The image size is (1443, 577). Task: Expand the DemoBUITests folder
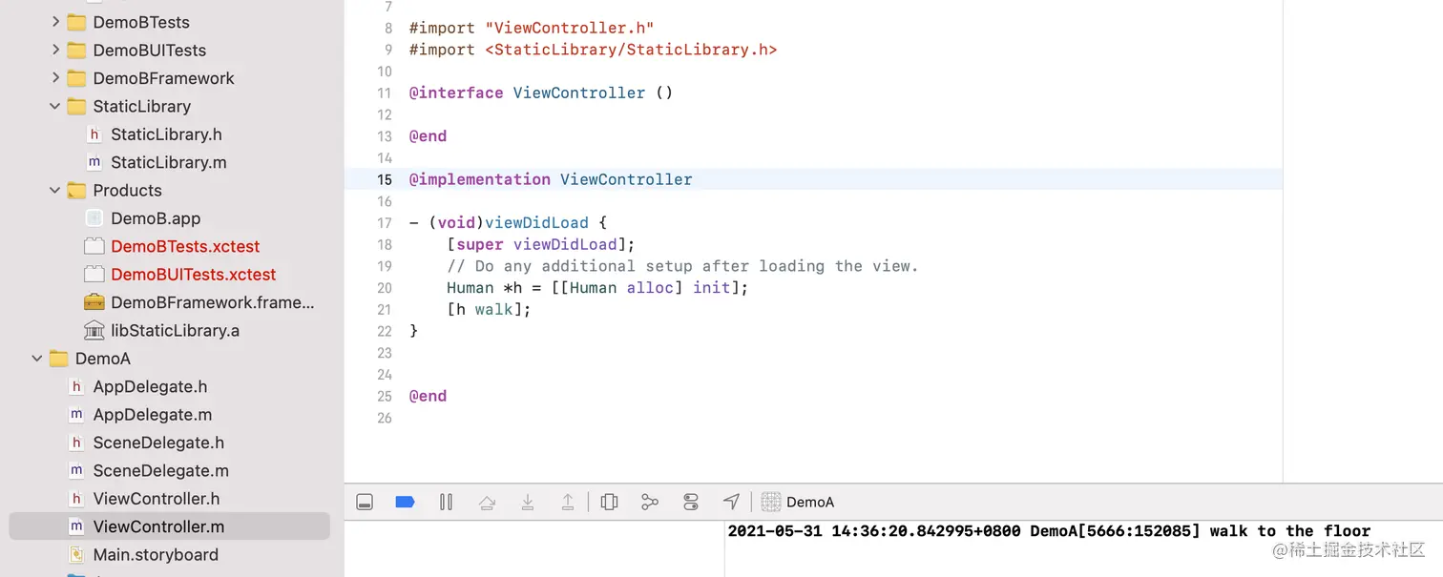click(55, 50)
